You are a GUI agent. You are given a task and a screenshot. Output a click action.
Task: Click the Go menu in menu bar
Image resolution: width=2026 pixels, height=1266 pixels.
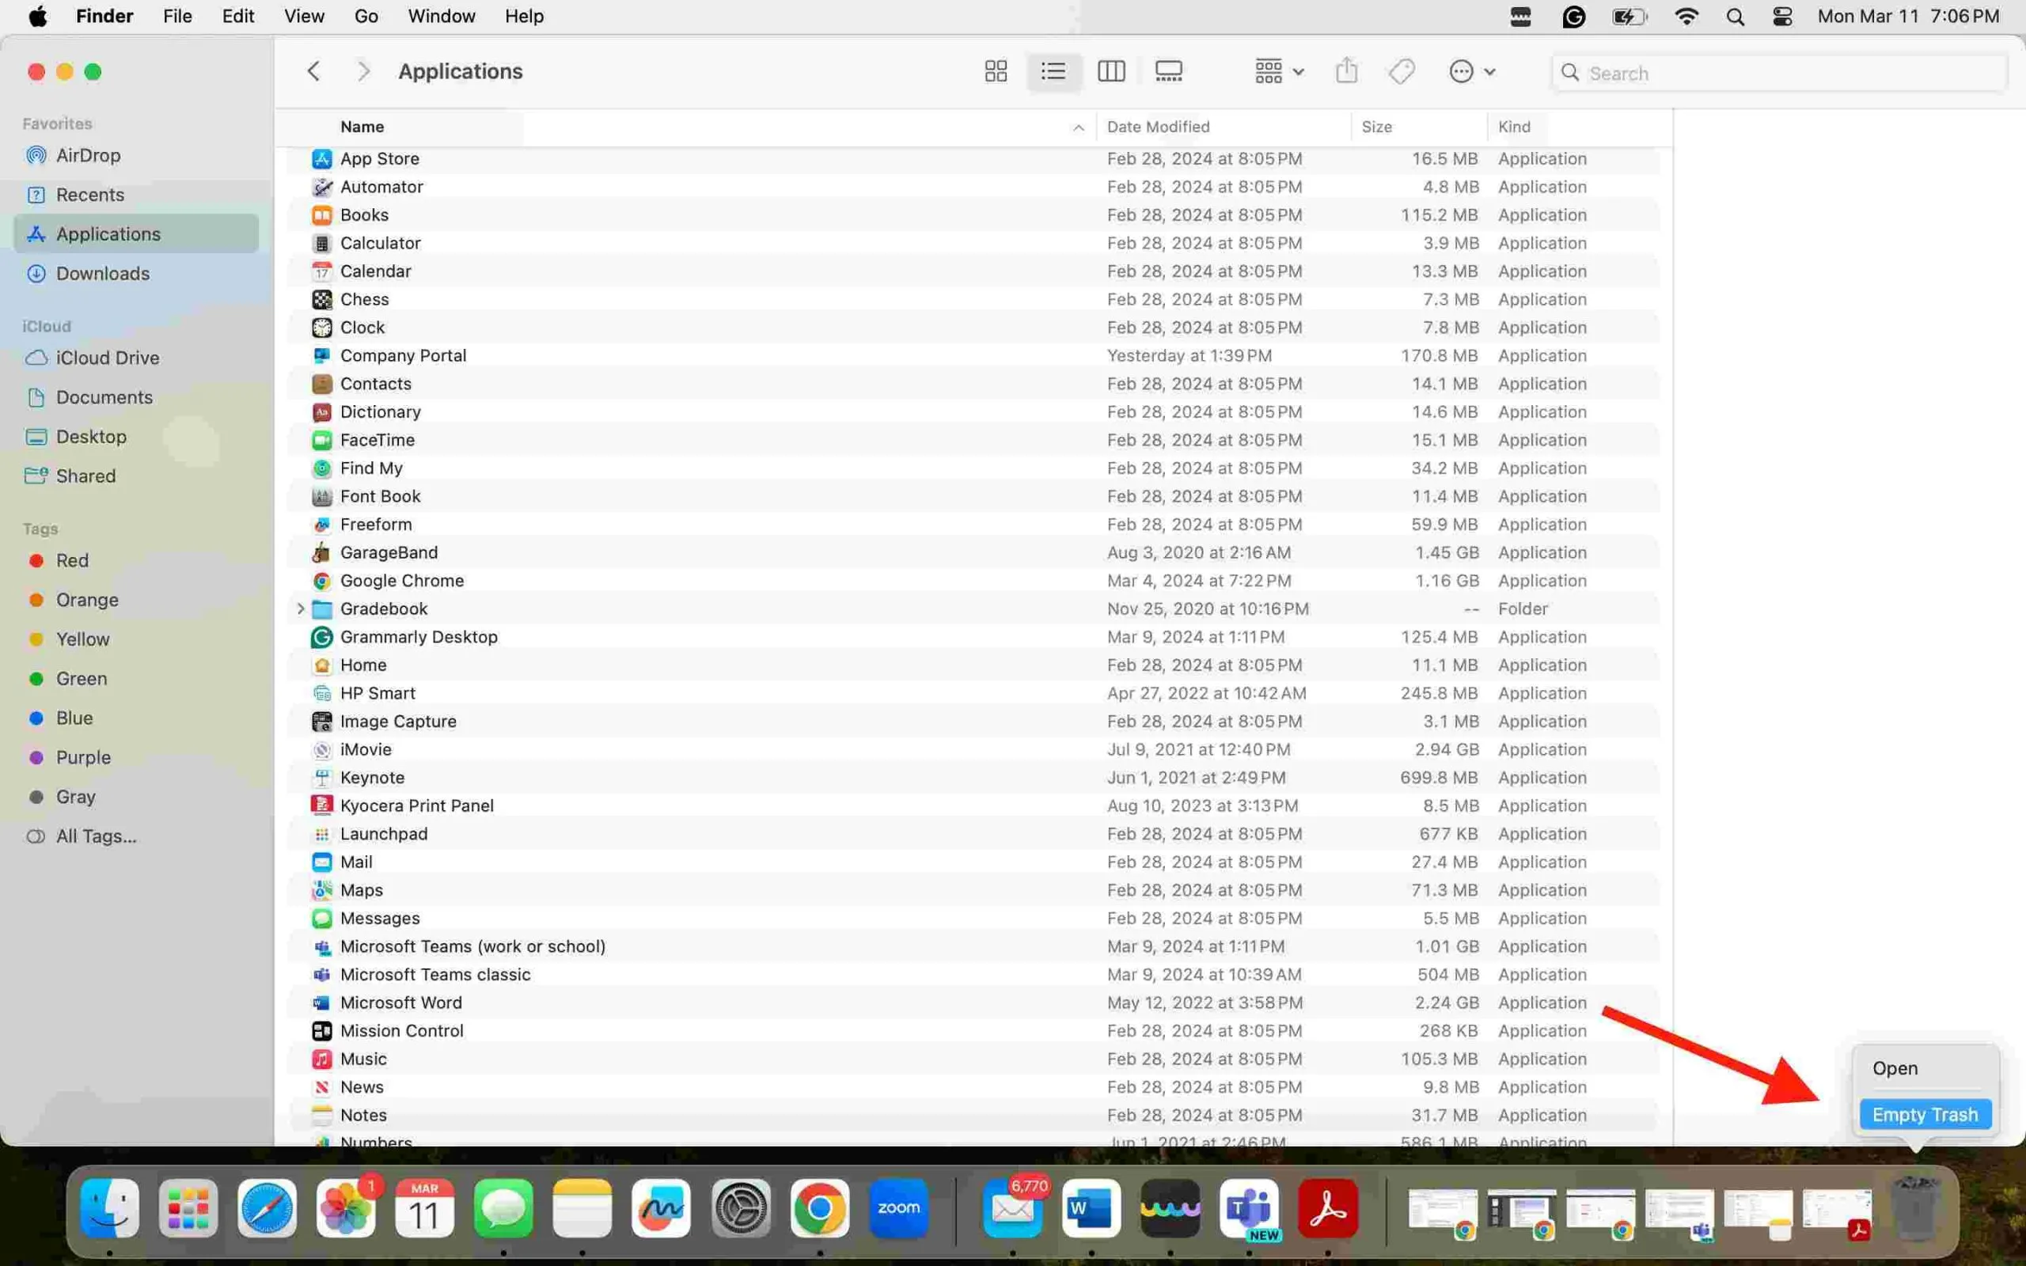coord(365,16)
